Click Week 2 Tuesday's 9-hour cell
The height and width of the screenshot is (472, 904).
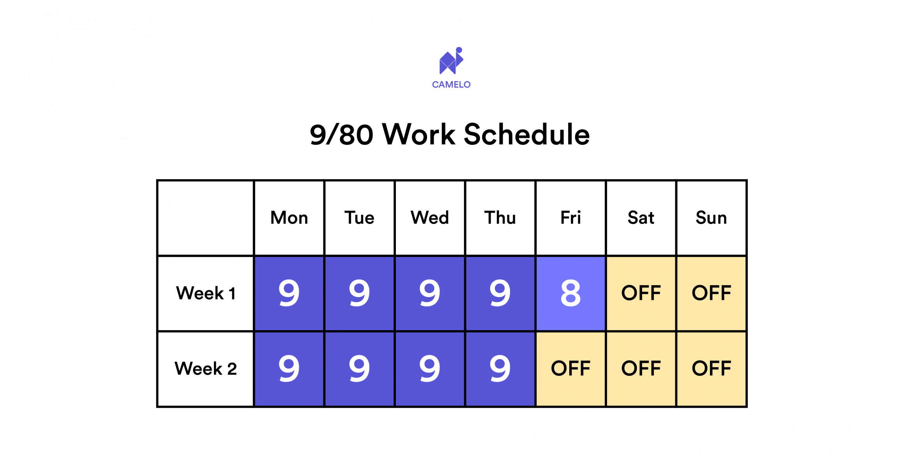tap(359, 368)
